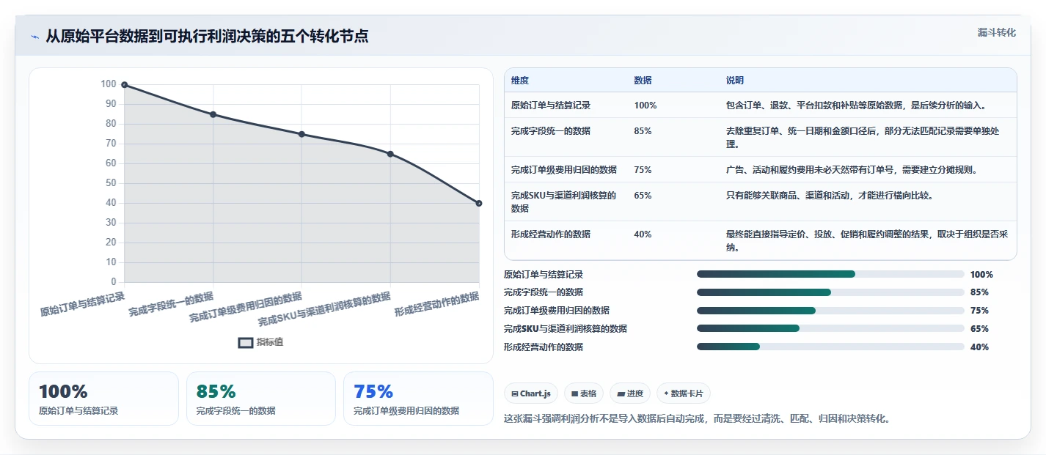The height and width of the screenshot is (455, 1046).
Task: Click the 65% value in the table
Action: click(x=643, y=196)
